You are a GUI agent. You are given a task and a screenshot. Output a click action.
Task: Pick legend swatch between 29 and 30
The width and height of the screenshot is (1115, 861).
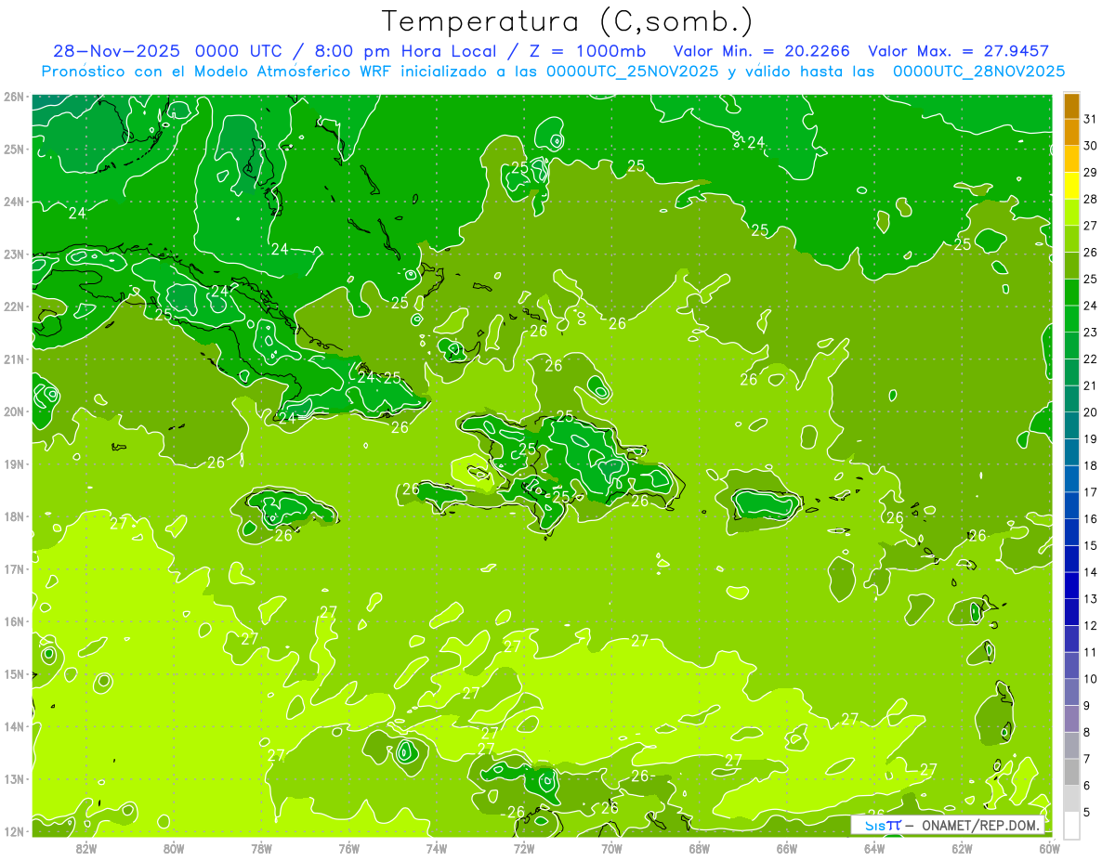(x=1071, y=159)
